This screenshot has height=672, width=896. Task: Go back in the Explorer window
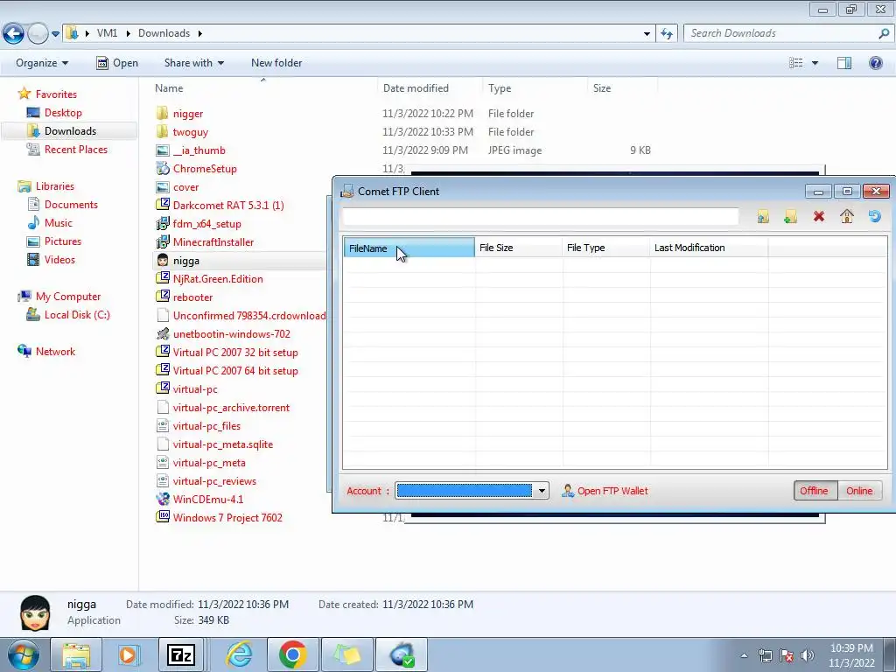(x=14, y=34)
